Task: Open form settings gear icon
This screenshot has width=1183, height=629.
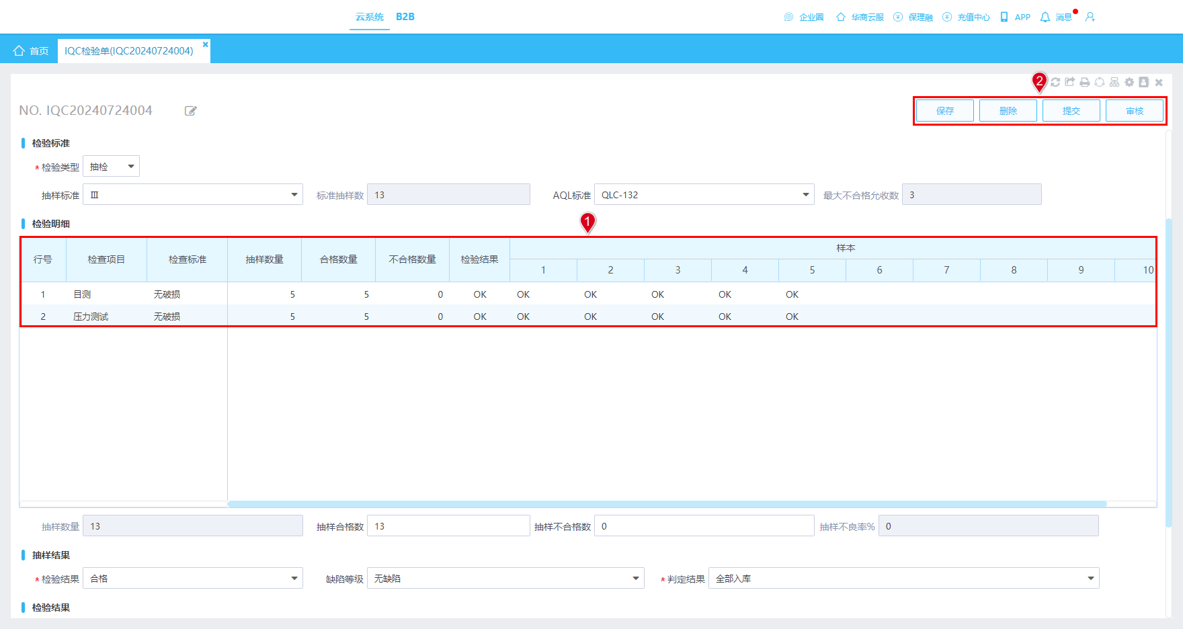Action: click(1129, 82)
